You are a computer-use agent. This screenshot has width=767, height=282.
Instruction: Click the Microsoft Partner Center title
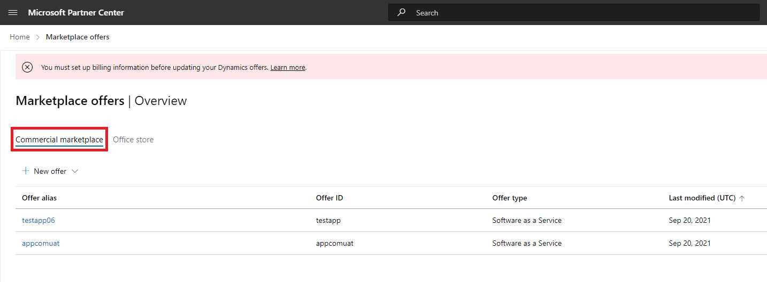click(76, 12)
